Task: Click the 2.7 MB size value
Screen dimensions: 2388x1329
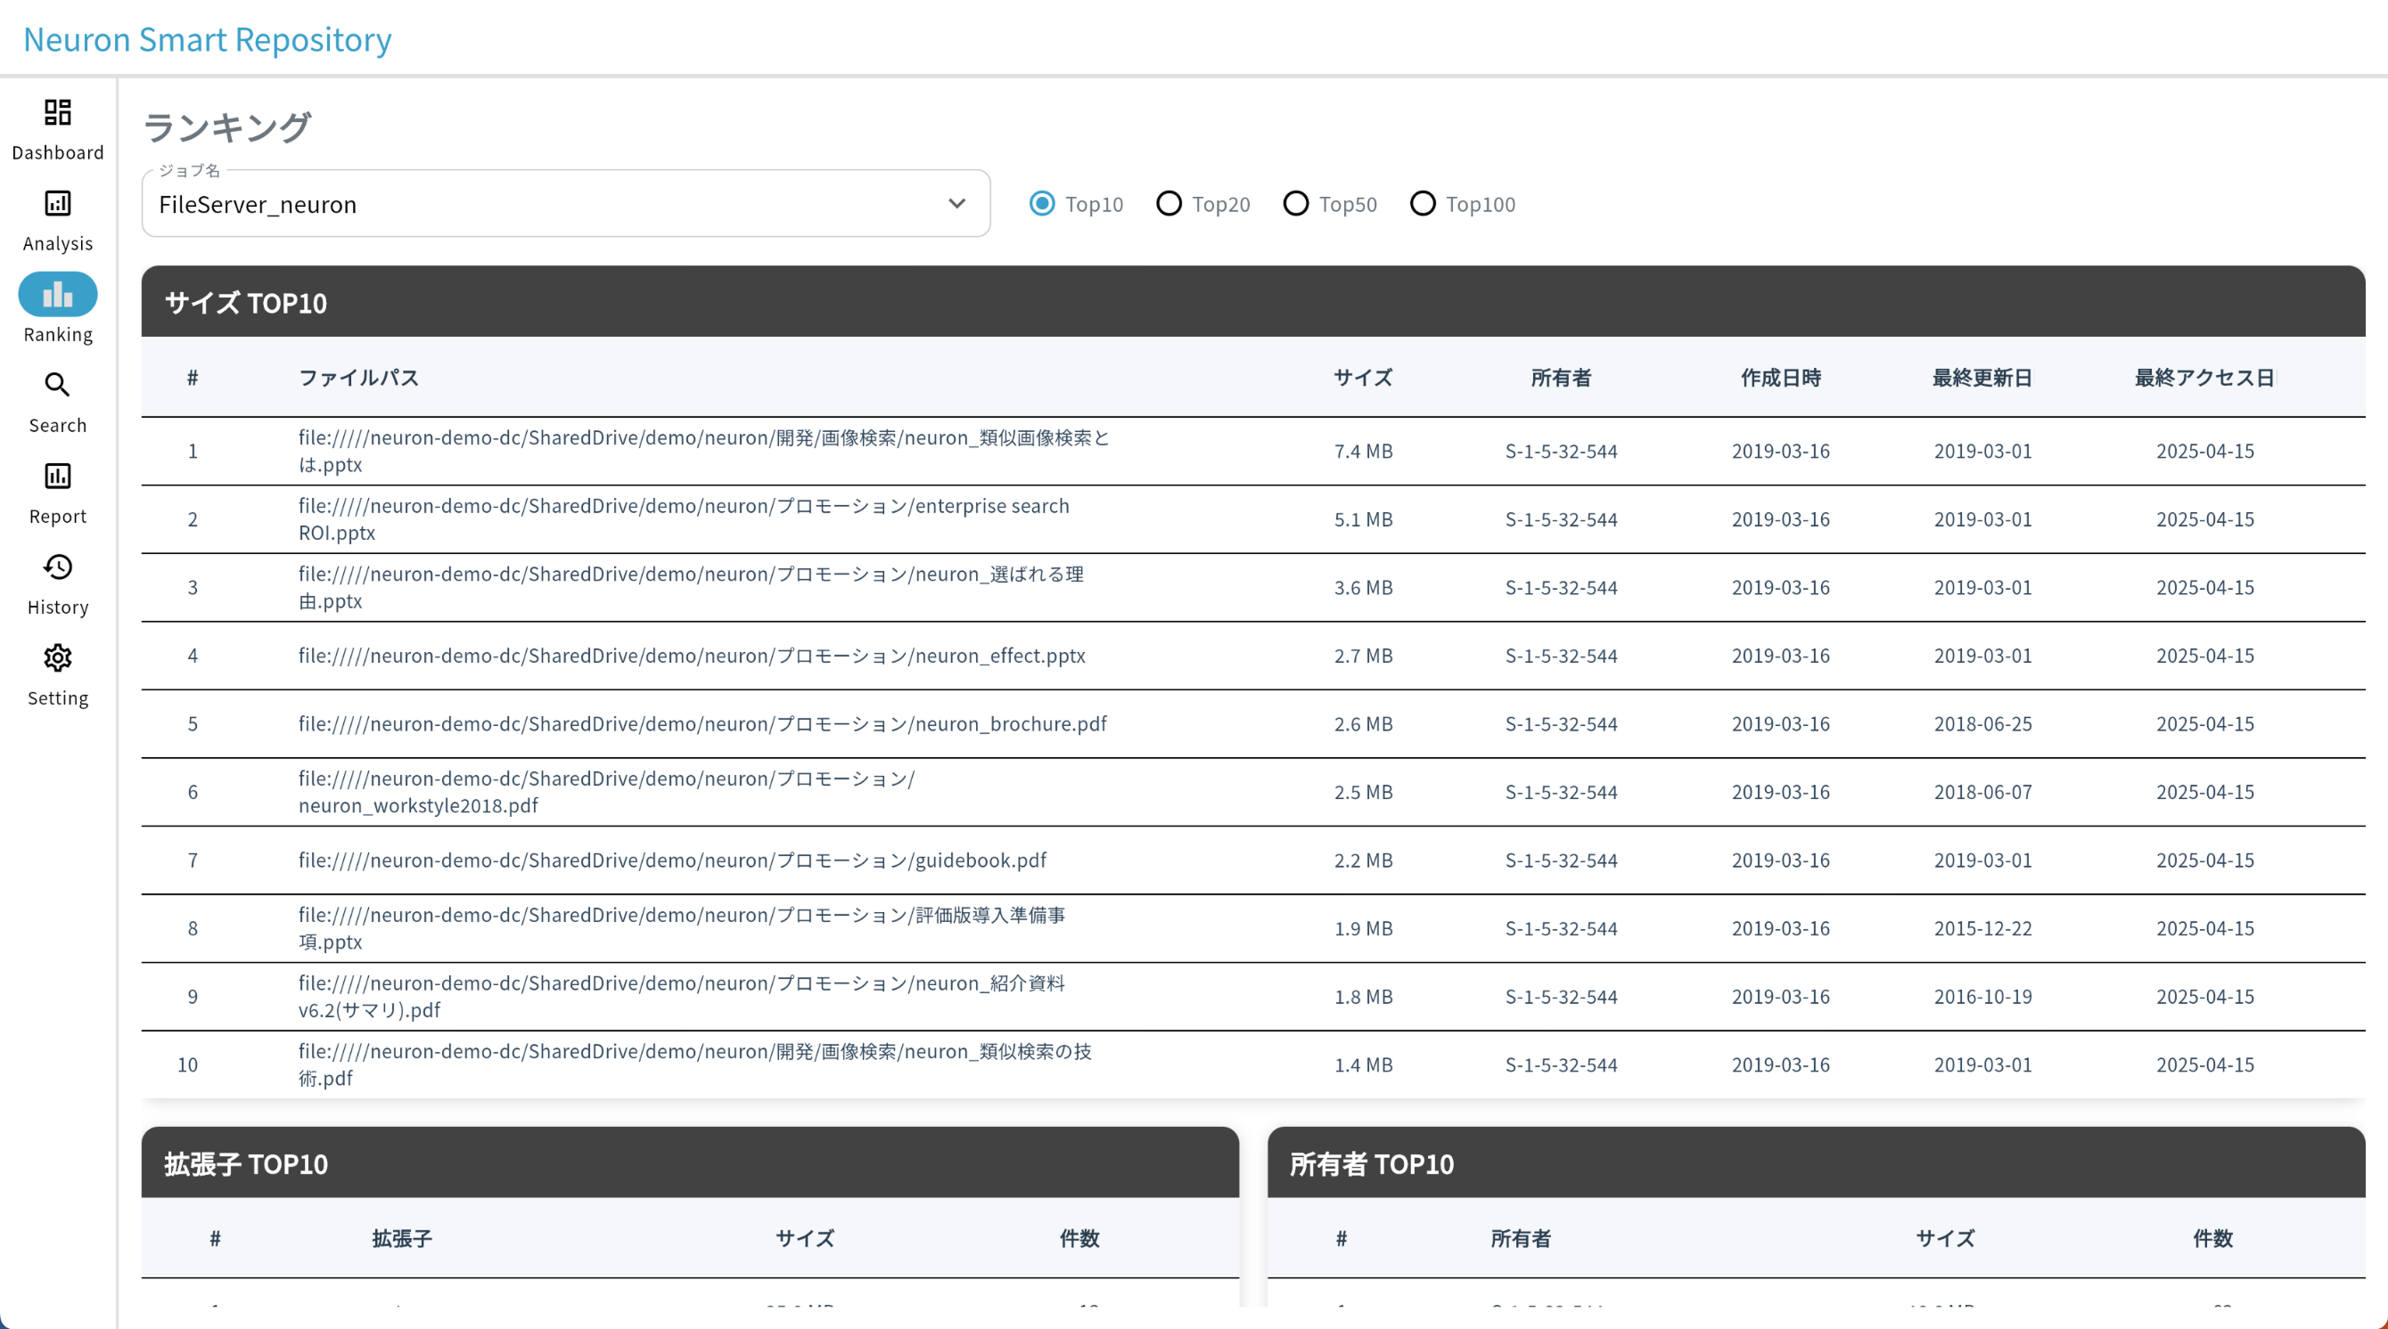Action: pyautogui.click(x=1363, y=656)
